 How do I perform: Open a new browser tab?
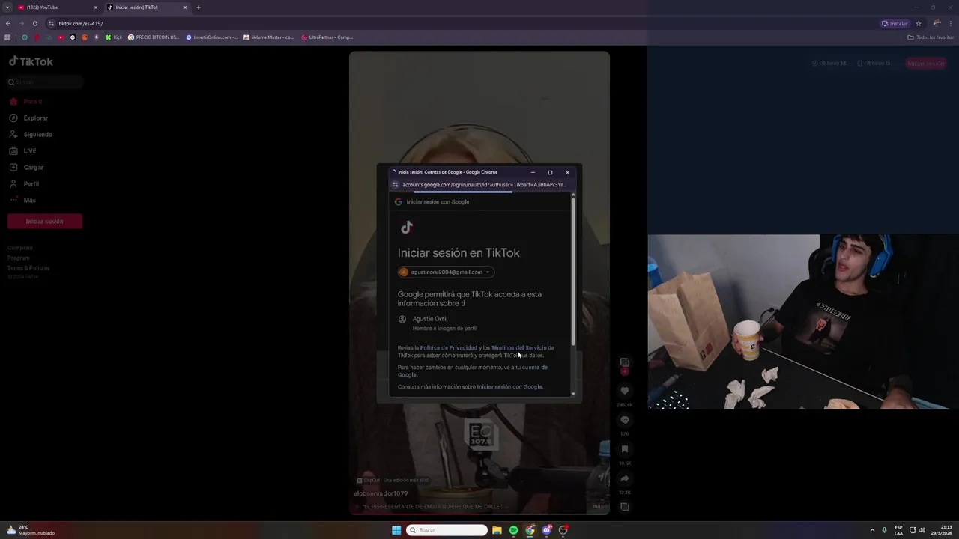pyautogui.click(x=199, y=7)
